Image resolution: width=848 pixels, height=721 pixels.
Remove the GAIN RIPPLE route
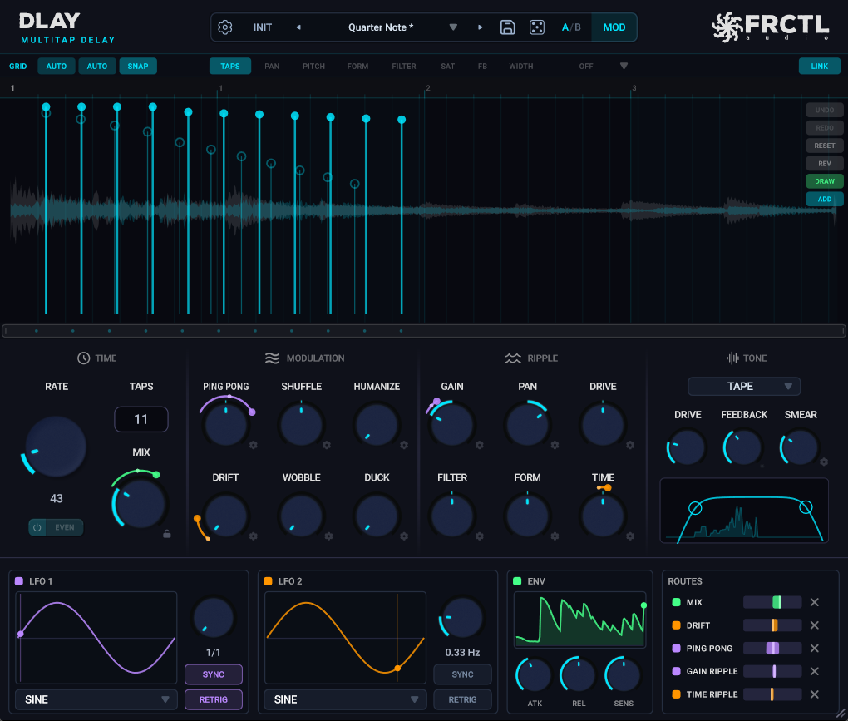(x=815, y=671)
